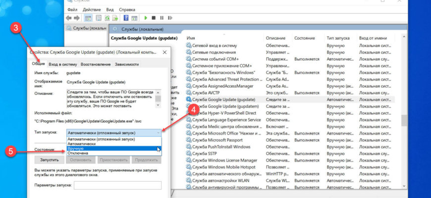Choose Автоматически in the open list (second entry)
The height and width of the screenshot is (198, 431).
[114, 144]
